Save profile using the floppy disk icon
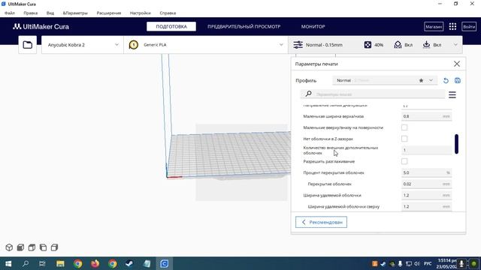481x270 pixels. (x=458, y=80)
